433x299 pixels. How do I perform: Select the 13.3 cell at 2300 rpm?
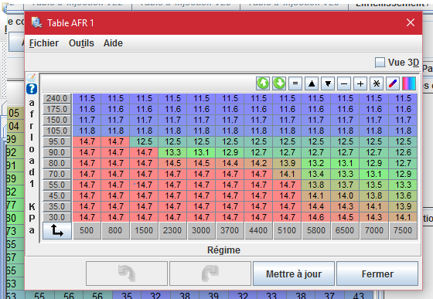coord(173,152)
